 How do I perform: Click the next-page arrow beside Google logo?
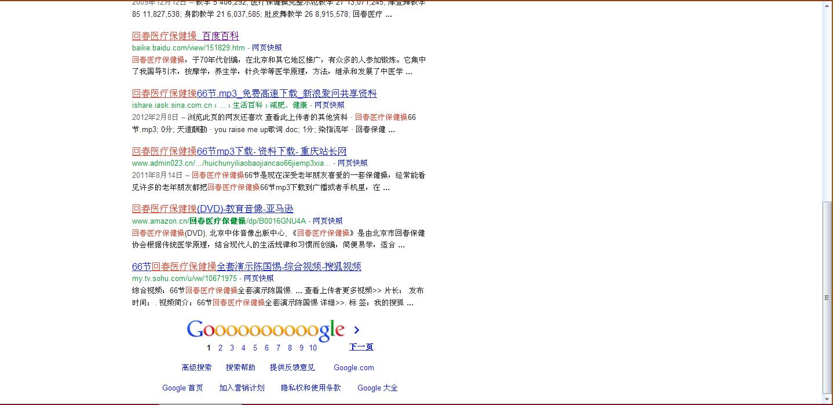pos(356,330)
